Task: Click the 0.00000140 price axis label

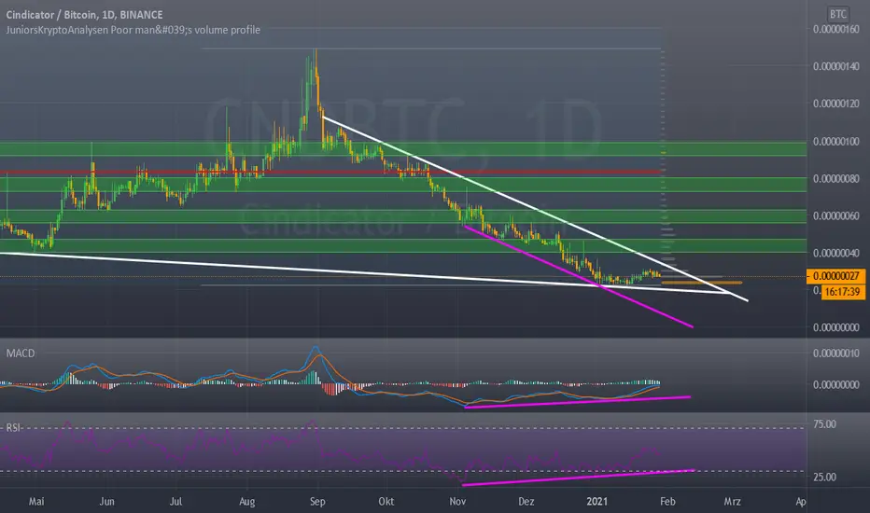Action: tap(836, 66)
